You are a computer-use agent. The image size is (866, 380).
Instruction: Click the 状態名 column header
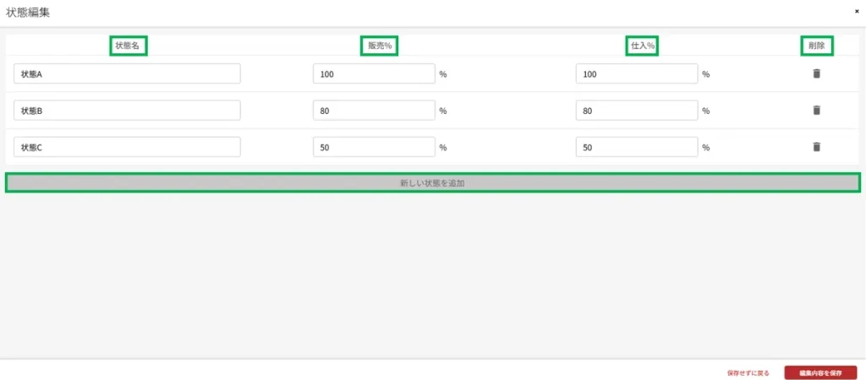[128, 46]
